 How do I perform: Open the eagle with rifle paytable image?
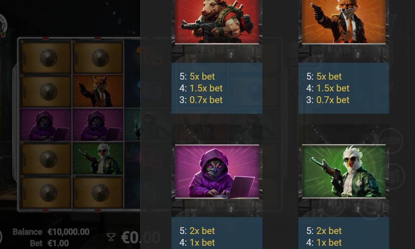pos(344,171)
